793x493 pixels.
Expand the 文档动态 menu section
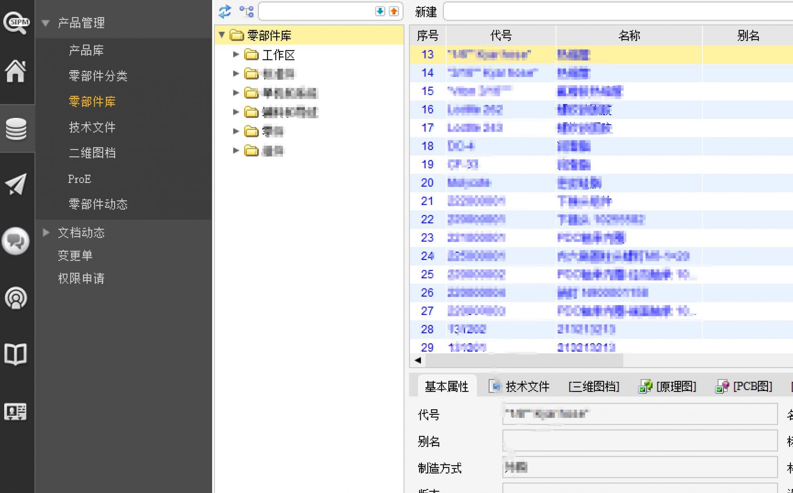tap(46, 232)
